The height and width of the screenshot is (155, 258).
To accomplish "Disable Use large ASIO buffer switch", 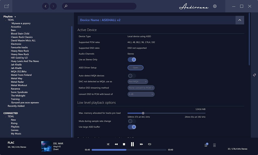I will click(x=132, y=127).
